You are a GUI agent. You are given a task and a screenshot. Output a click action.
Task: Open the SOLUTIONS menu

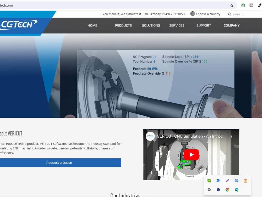[x=151, y=25]
